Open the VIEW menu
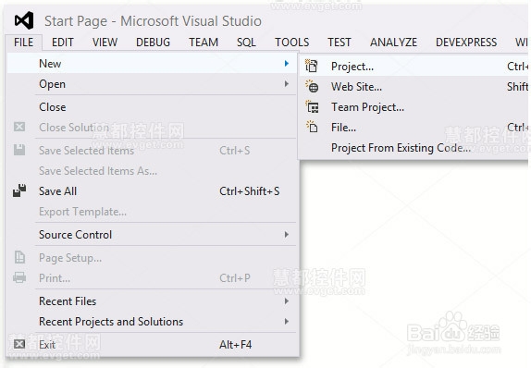 105,43
